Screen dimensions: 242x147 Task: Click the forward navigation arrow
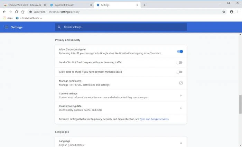pyautogui.click(x=10, y=12)
